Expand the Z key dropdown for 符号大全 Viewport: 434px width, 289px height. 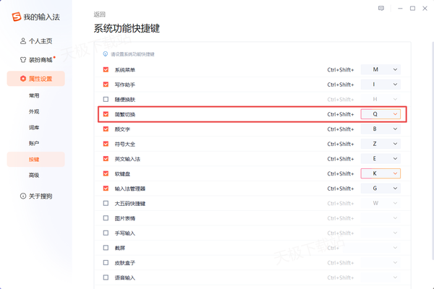[x=380, y=144]
